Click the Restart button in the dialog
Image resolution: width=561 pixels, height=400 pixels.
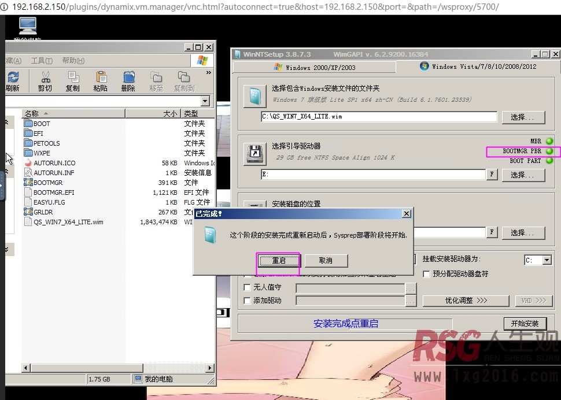[x=279, y=261]
